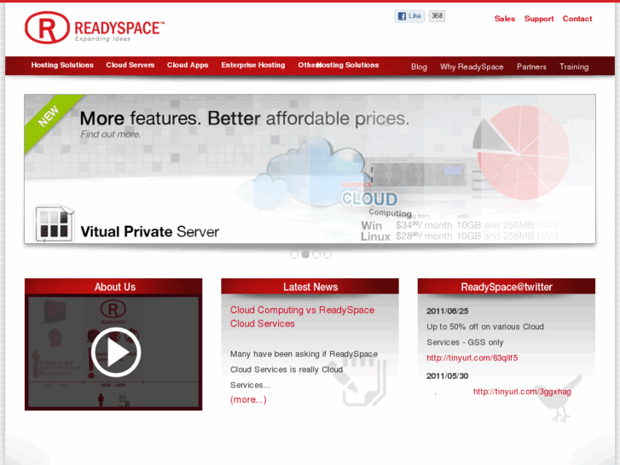The image size is (620, 465).
Task: Click the ReadySpace logo
Action: tap(95, 27)
